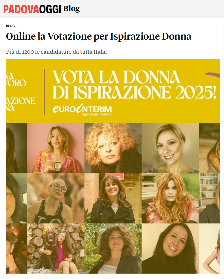Select photo of woman with curly blonde hair
224x279 pixels.
coord(113,148)
